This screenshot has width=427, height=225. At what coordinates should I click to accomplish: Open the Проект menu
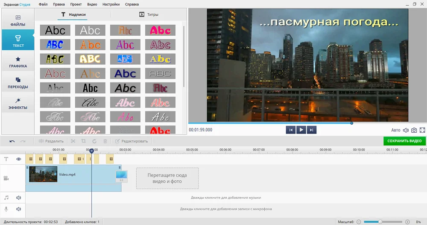(76, 4)
